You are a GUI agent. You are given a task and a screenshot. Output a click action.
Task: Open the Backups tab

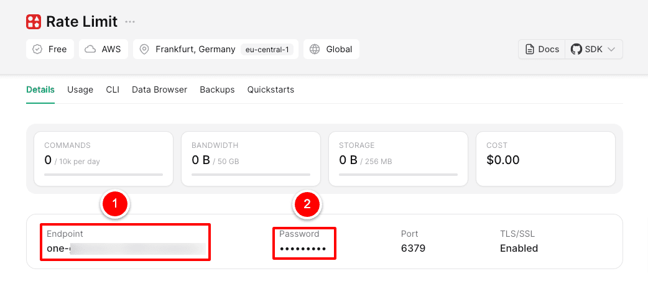[217, 89]
